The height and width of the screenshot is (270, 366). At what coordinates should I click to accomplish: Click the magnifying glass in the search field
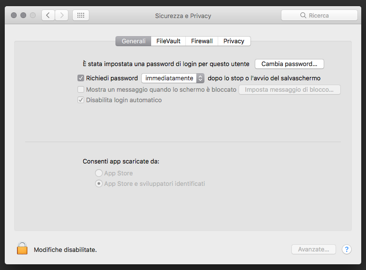point(303,15)
